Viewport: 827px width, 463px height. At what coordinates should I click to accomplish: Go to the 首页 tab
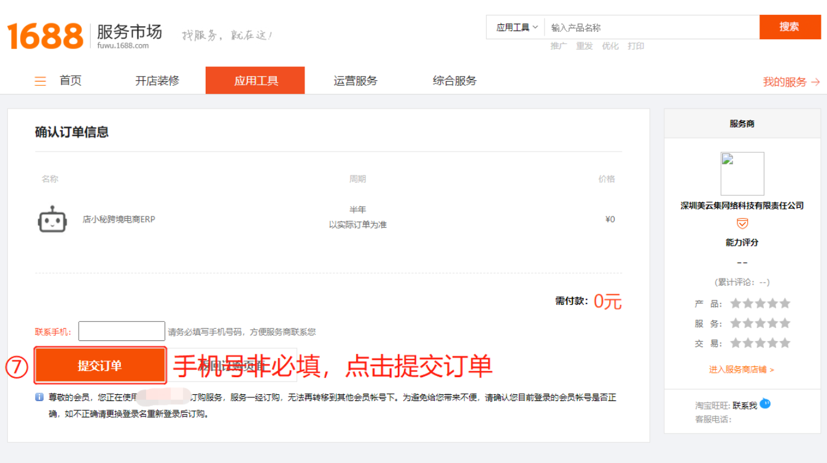click(x=71, y=81)
